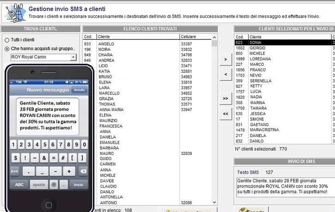Tap the '$' key on phone keyboard
335x212 pixels.
(x=16, y=158)
